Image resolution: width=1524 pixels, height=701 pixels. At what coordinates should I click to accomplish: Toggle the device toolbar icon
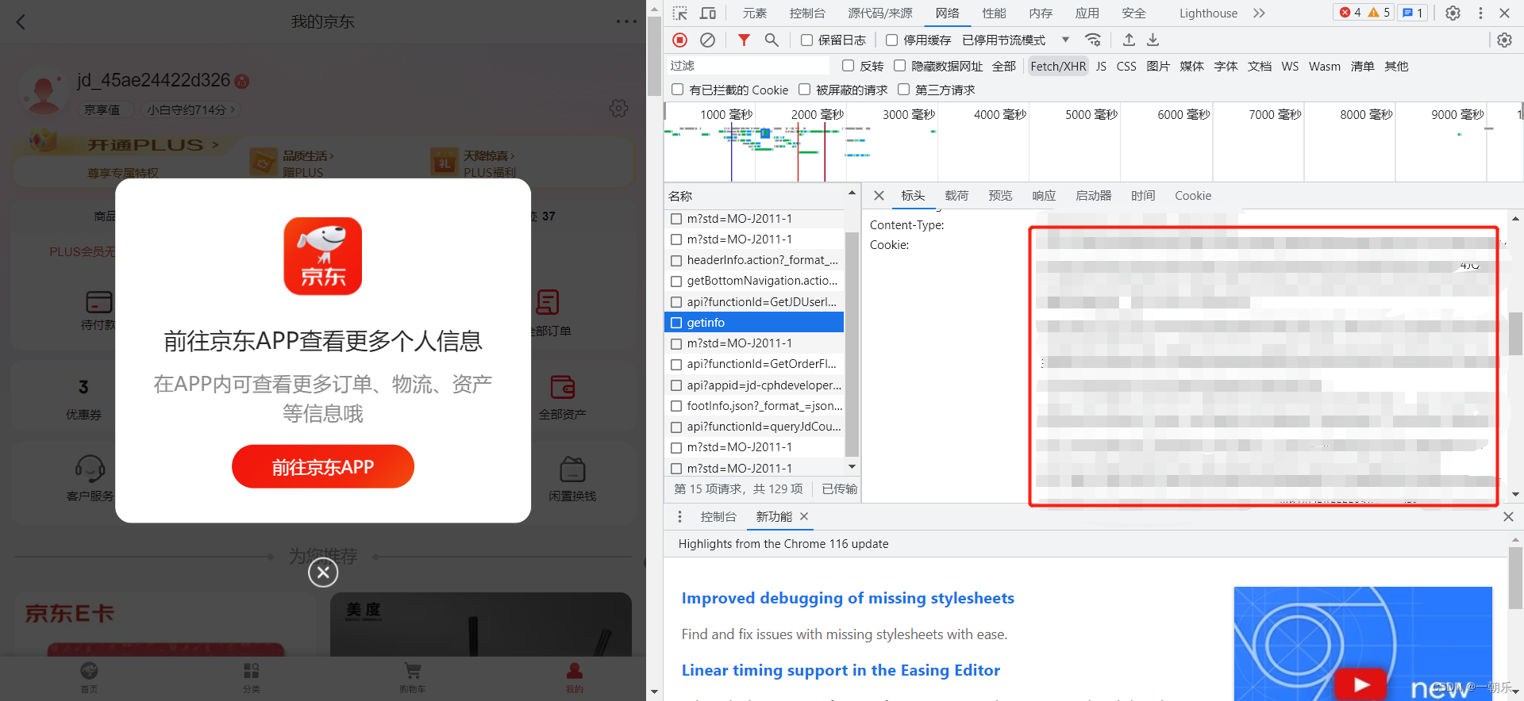click(x=708, y=13)
